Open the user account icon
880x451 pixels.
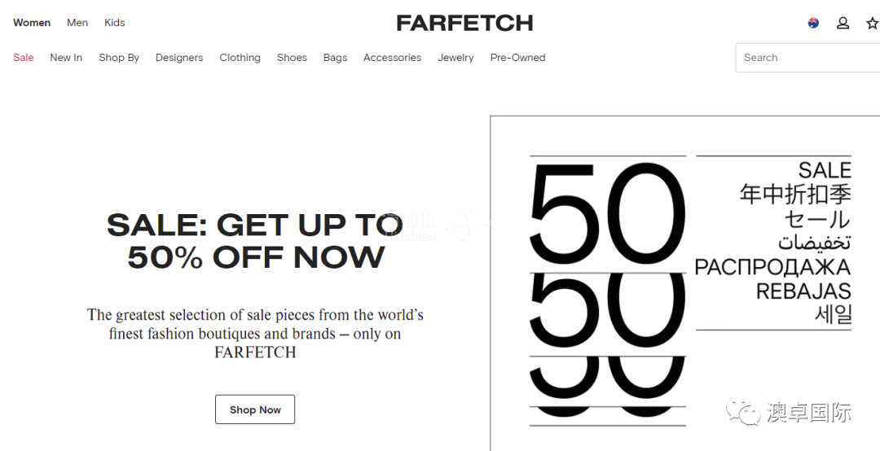point(843,23)
